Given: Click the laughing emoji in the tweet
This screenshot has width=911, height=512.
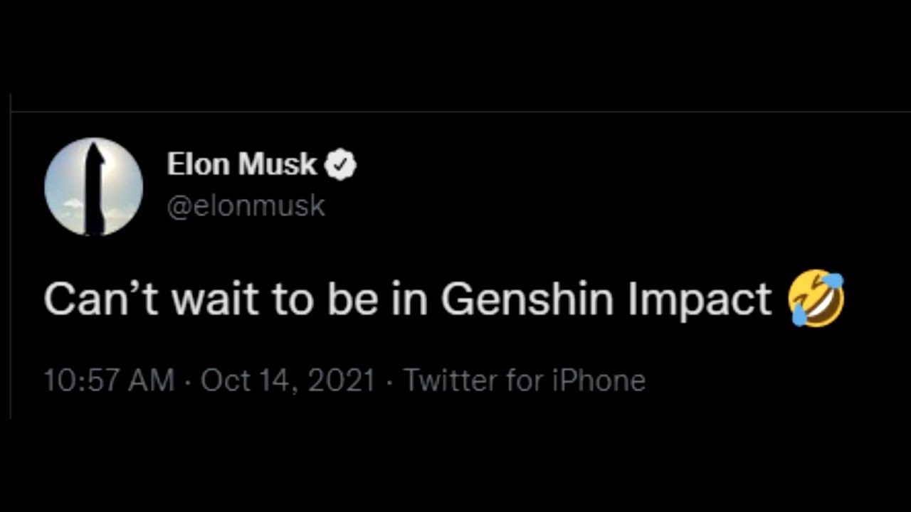Looking at the screenshot, I should [816, 299].
